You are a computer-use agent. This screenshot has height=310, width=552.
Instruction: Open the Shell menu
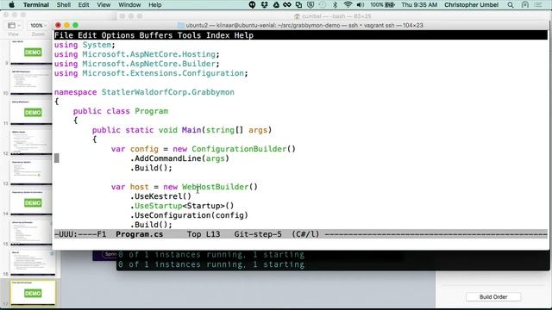(x=63, y=5)
